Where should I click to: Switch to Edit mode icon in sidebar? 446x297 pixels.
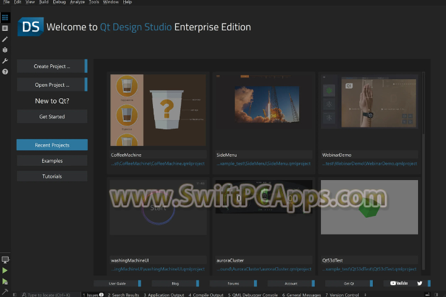[5, 28]
